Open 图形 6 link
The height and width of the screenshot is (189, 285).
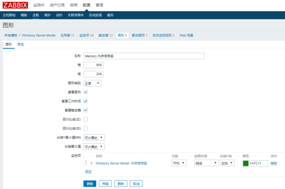coord(122,35)
